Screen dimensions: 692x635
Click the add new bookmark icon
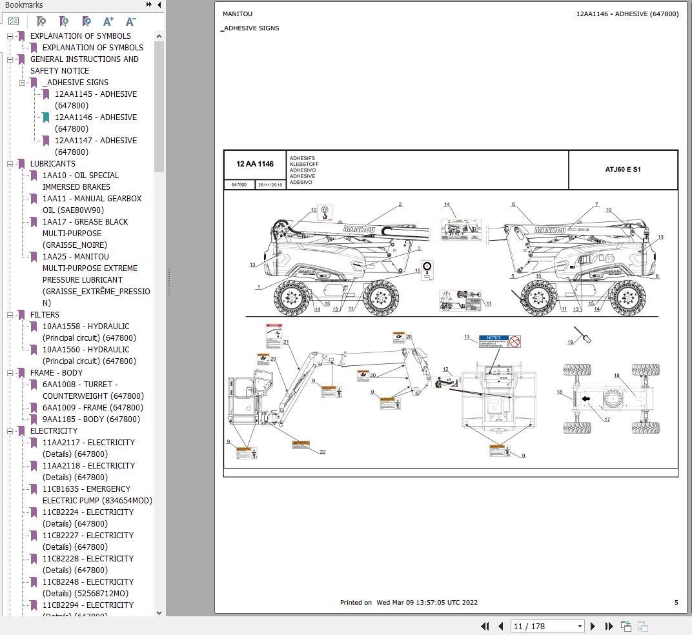63,21
